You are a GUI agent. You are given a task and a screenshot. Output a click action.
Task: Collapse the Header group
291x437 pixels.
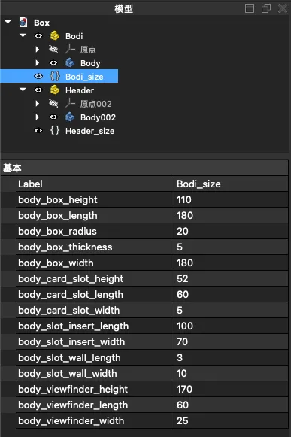23,90
